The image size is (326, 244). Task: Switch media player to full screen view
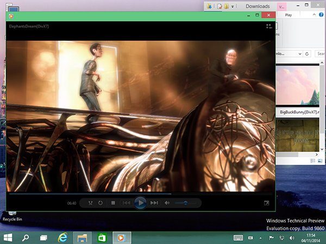(x=267, y=203)
